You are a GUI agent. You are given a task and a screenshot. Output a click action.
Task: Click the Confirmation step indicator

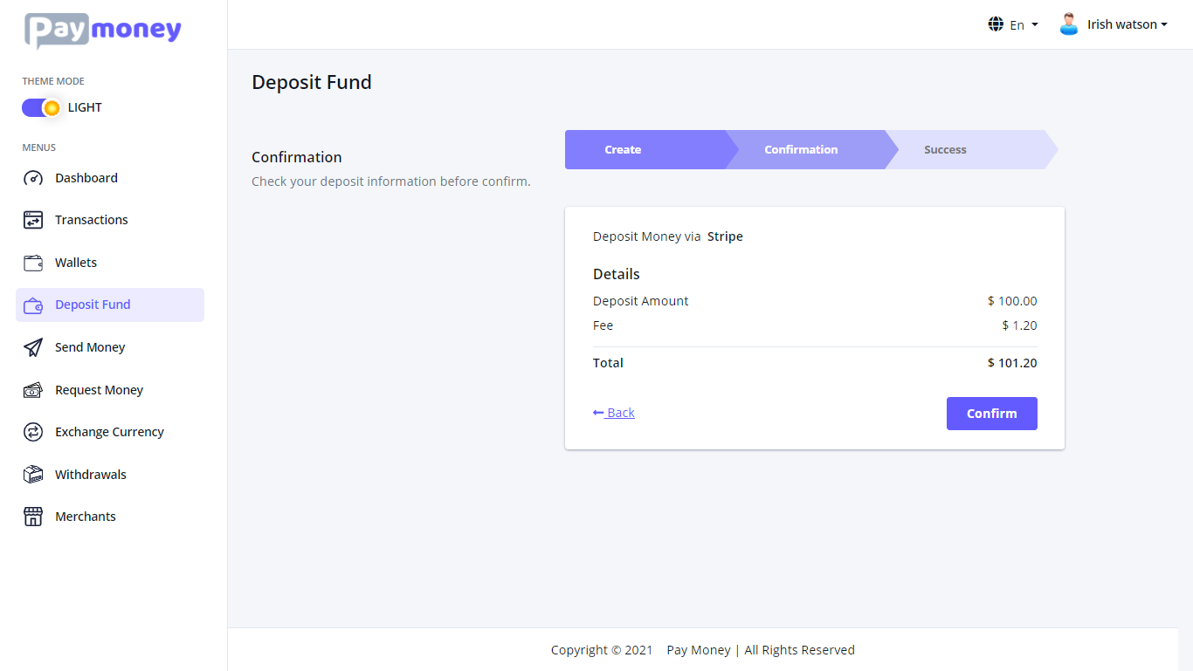(801, 149)
